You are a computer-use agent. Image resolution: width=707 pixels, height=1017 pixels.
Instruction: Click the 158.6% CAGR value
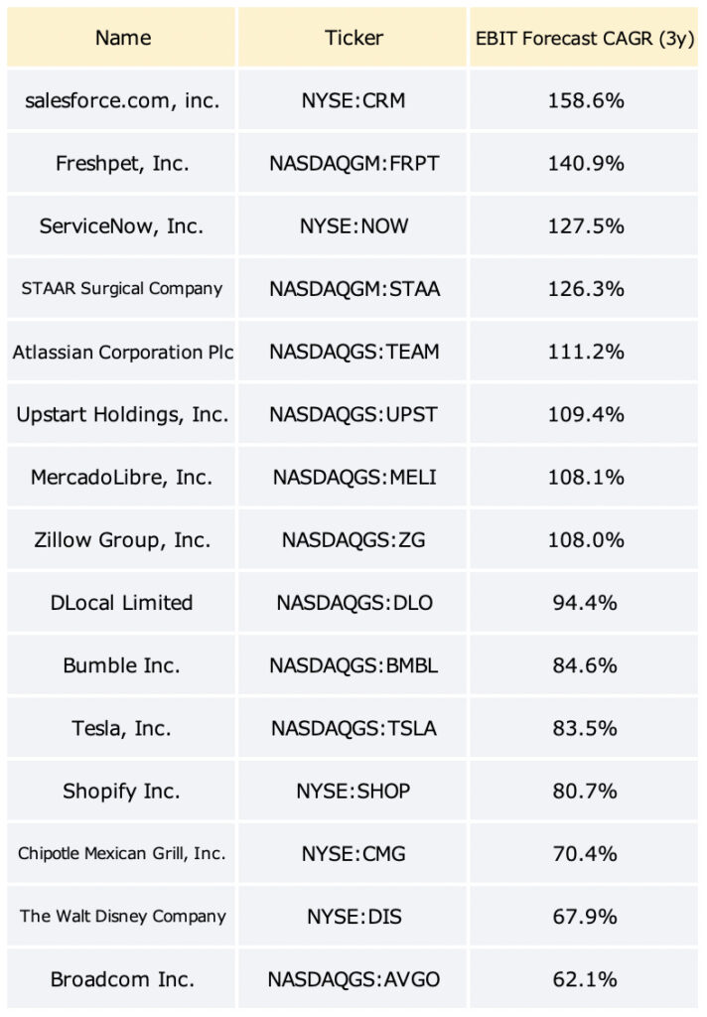click(x=585, y=100)
